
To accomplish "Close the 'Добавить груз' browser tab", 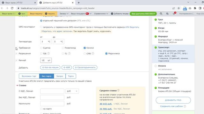I will [73, 3].
